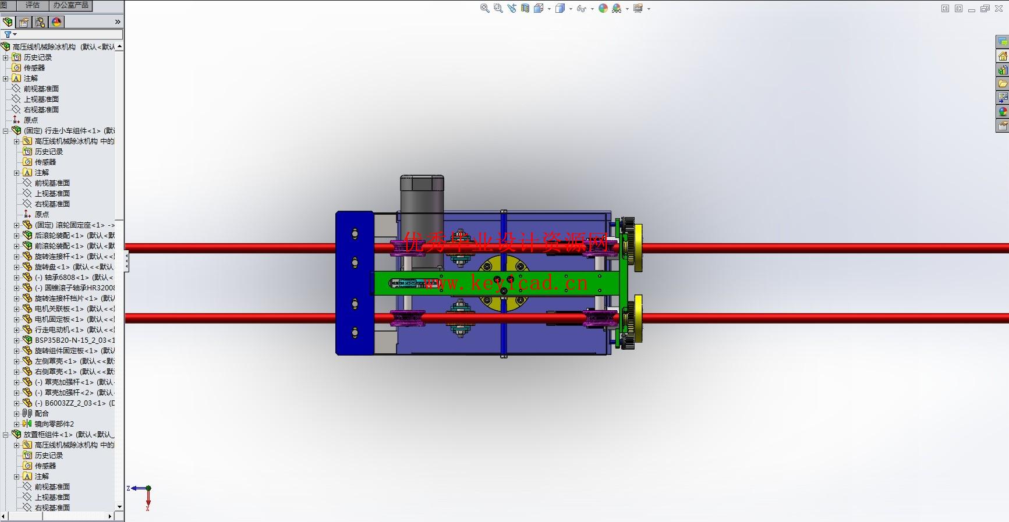Viewport: 1009px width, 522px height.
Task: Open the PropertyManager tab icon
Action: point(24,22)
